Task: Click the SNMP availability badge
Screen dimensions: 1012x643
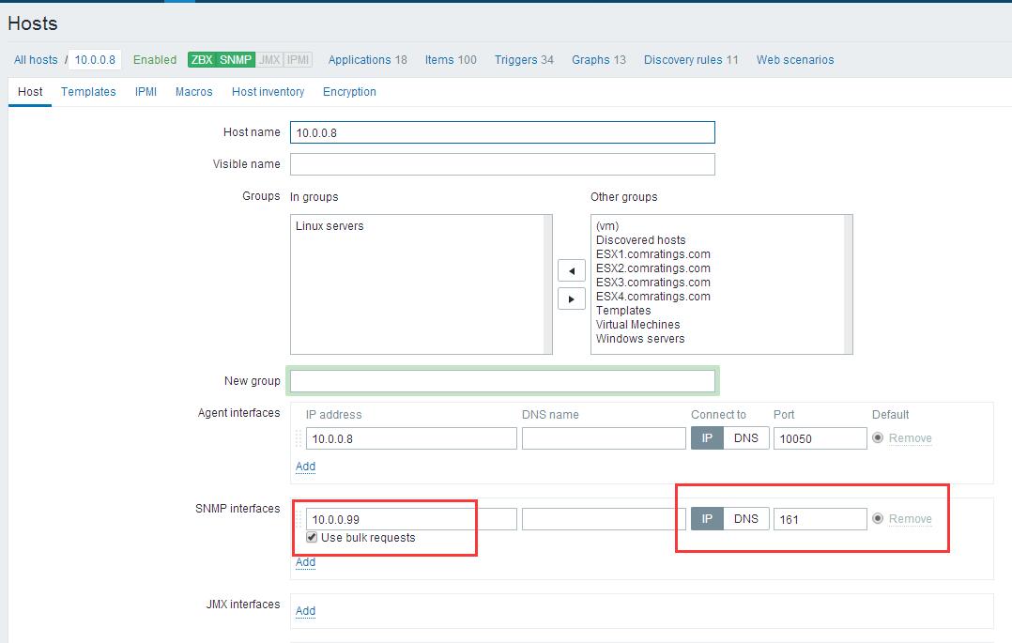Action: (236, 59)
